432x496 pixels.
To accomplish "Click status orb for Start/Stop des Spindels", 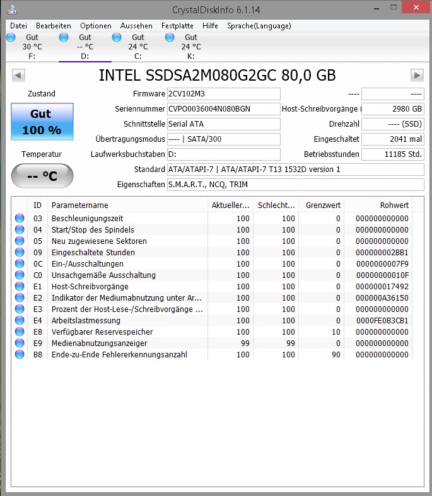I will [20, 229].
